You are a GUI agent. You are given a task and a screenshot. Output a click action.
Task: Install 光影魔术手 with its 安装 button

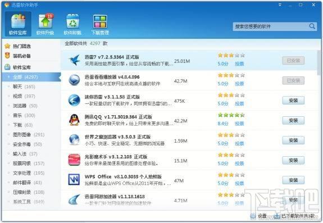click(293, 160)
